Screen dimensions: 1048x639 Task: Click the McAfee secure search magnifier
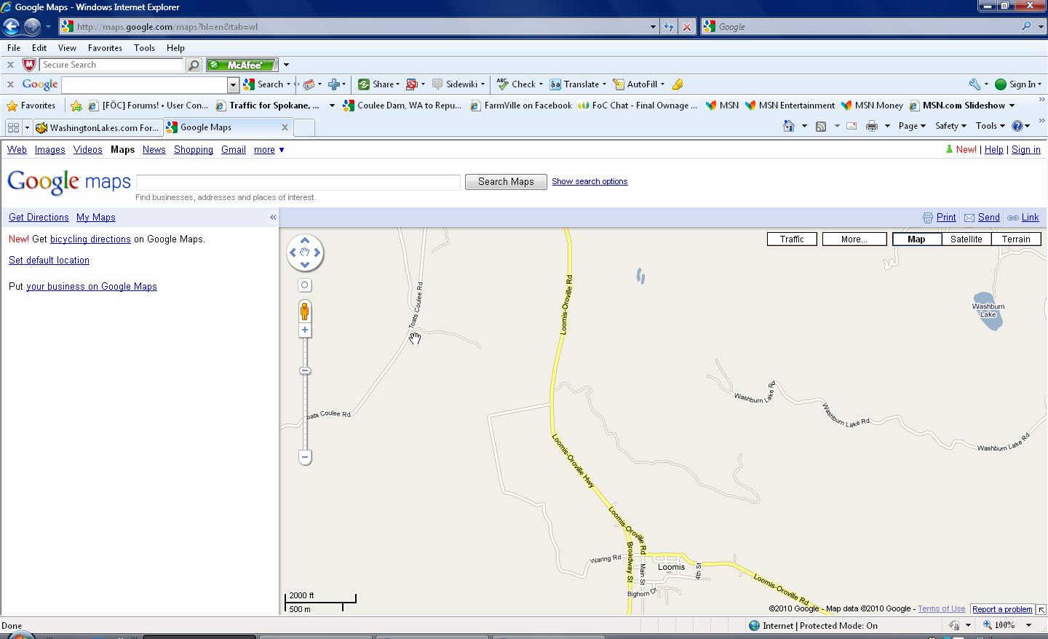pyautogui.click(x=194, y=66)
